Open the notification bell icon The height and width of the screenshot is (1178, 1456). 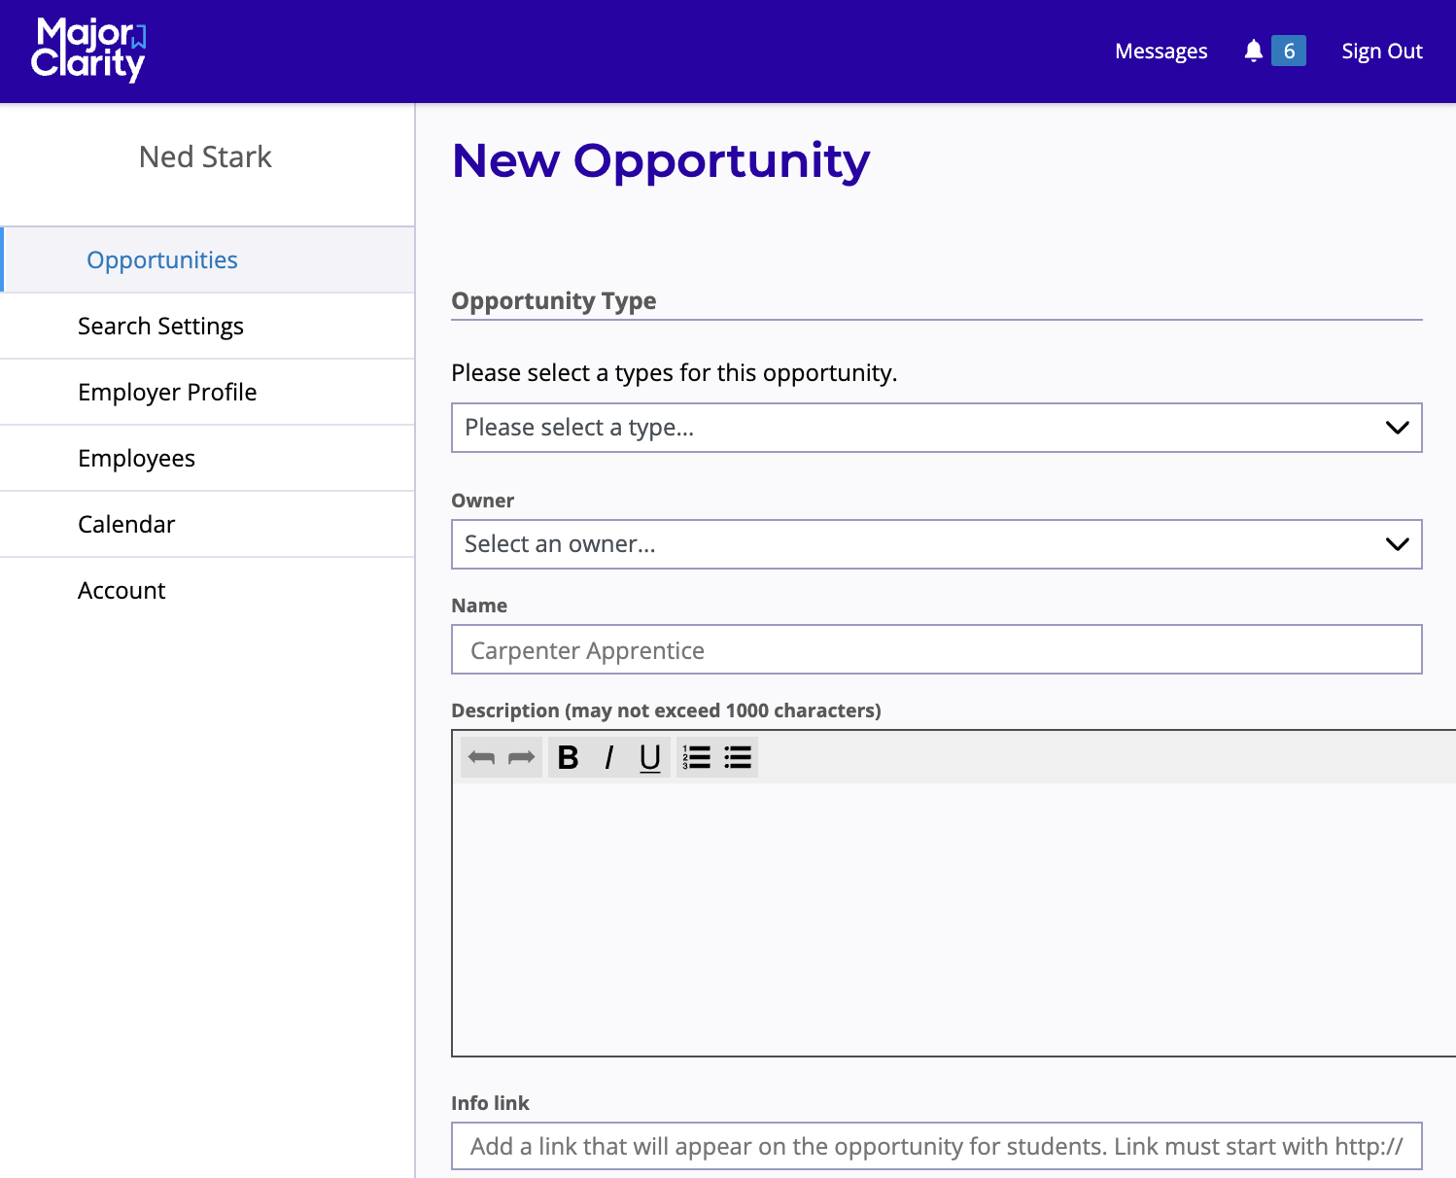point(1253,51)
